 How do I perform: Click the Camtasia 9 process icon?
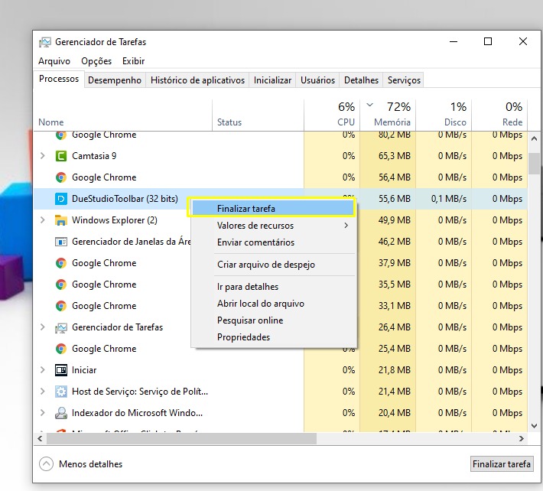tap(61, 156)
